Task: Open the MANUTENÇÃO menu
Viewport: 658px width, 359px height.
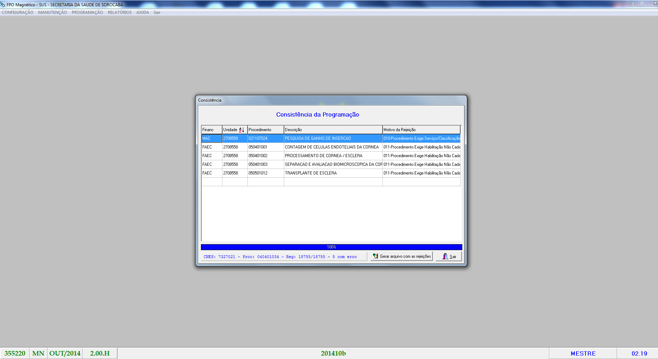Action: pos(52,12)
